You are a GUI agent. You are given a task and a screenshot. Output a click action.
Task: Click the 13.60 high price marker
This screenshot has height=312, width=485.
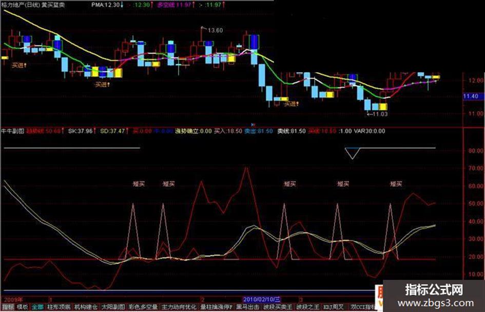click(x=215, y=30)
